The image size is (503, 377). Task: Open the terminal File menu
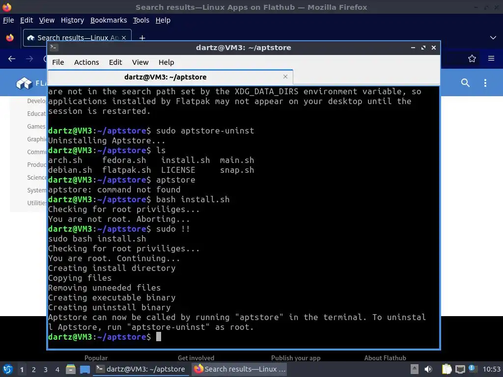[x=58, y=62]
